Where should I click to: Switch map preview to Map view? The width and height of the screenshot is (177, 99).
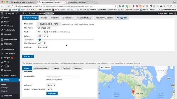102,68
